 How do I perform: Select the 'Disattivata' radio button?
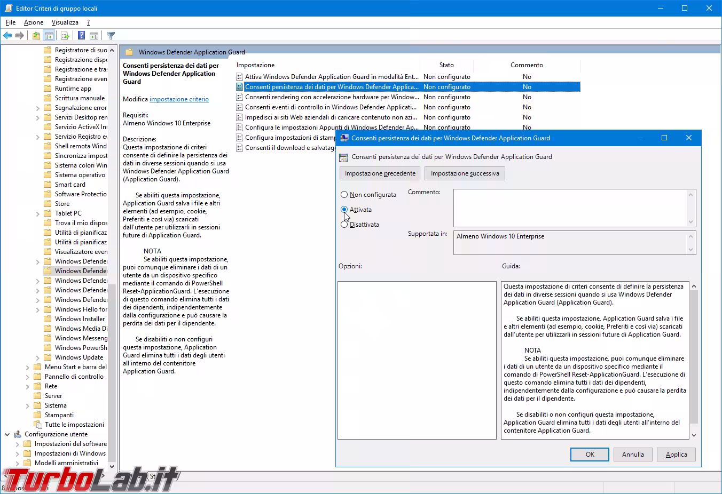344,225
